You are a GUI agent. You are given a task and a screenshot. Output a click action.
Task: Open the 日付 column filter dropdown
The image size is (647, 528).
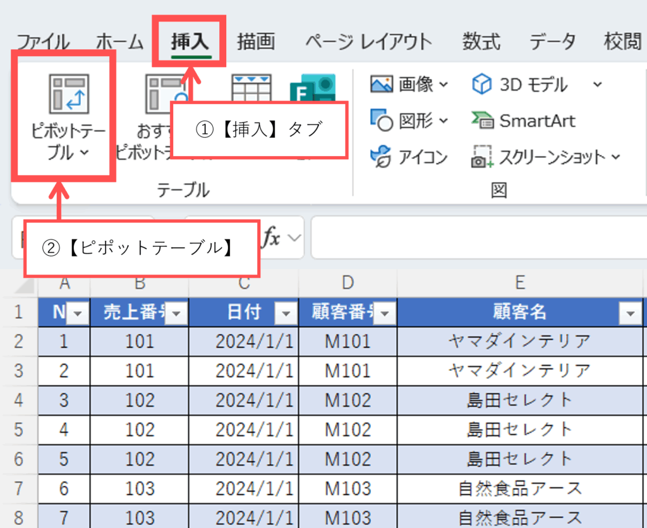286,313
